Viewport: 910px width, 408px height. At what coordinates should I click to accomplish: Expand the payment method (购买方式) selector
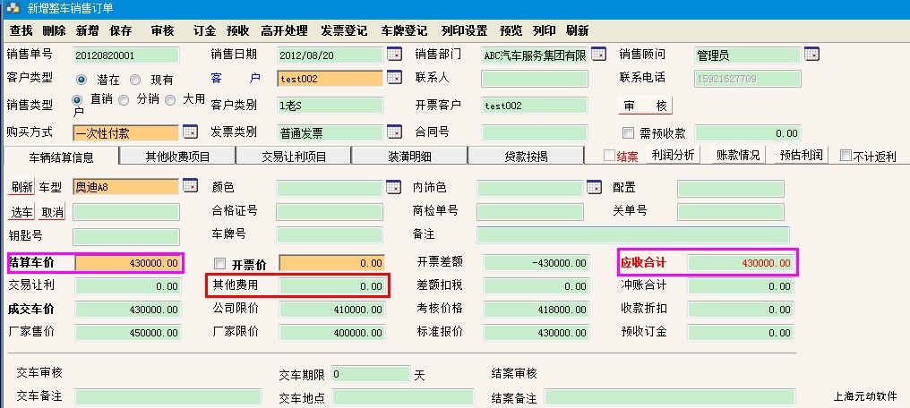pyautogui.click(x=189, y=132)
